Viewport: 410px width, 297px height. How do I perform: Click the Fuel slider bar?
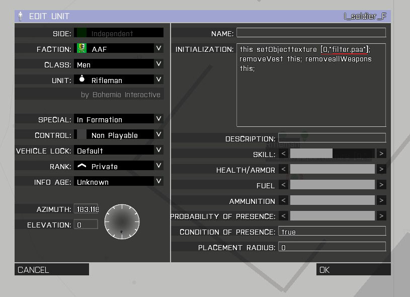(x=333, y=185)
